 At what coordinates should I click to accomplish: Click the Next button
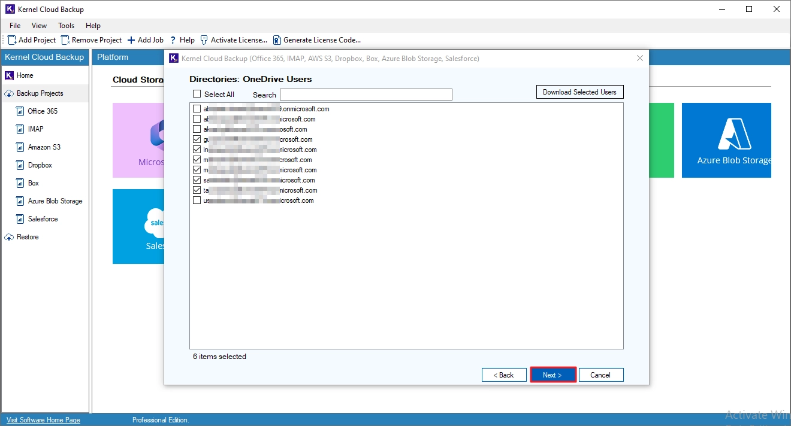point(553,375)
